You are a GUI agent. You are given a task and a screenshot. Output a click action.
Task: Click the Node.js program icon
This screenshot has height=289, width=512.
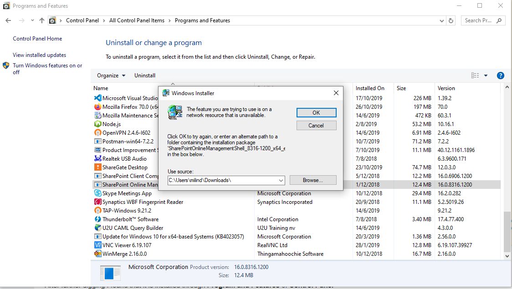(97, 124)
